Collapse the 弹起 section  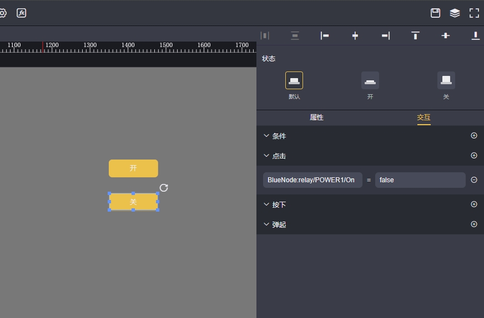coord(266,224)
